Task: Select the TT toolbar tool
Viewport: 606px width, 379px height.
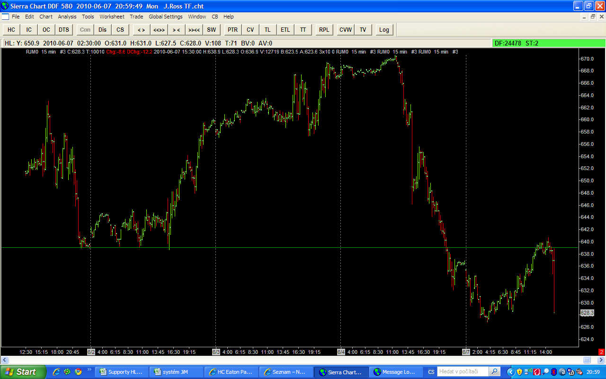Action: click(x=303, y=29)
